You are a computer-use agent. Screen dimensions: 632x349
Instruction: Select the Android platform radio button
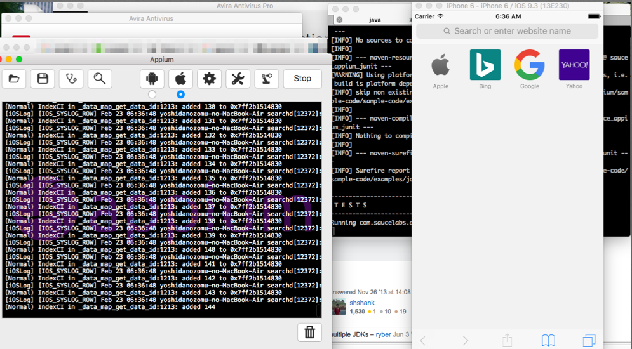pyautogui.click(x=152, y=94)
